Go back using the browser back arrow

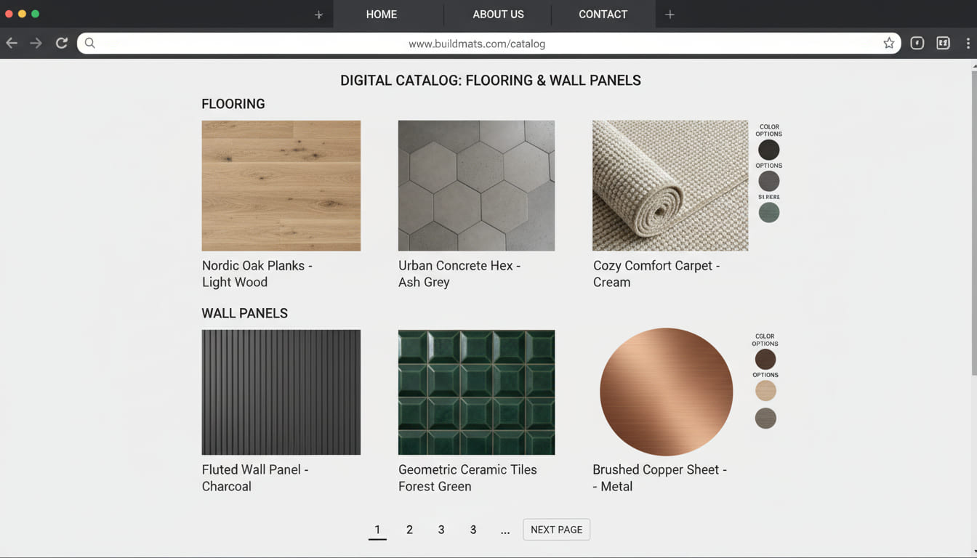(x=12, y=44)
